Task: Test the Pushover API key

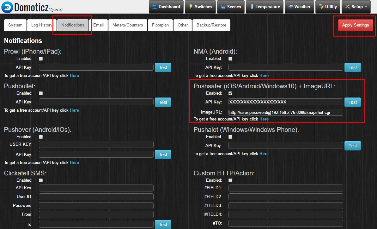Action: coord(163,155)
